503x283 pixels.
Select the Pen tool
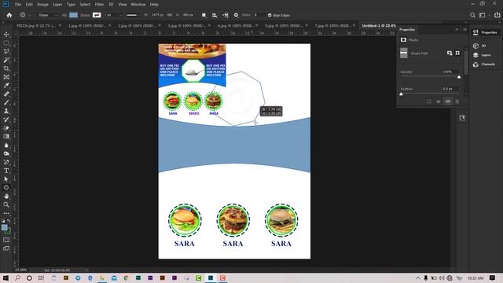point(6,162)
